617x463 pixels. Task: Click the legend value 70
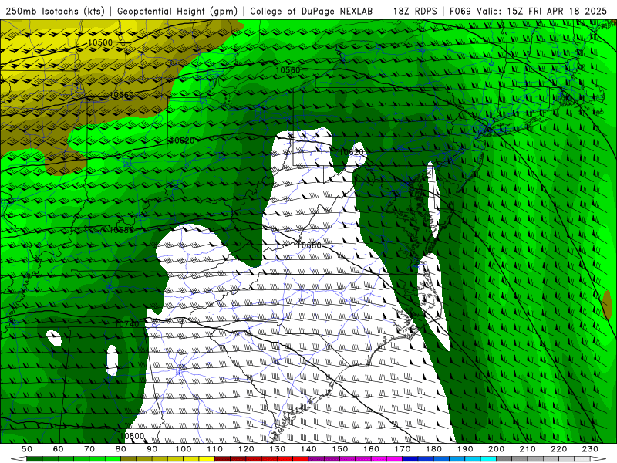[x=89, y=449]
